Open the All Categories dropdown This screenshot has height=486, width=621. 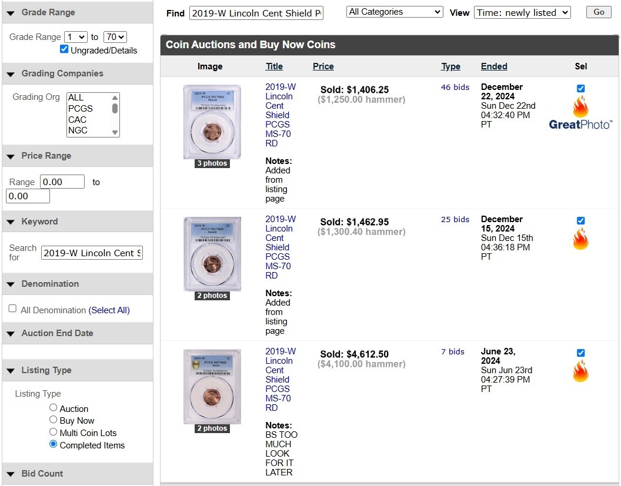(x=395, y=12)
